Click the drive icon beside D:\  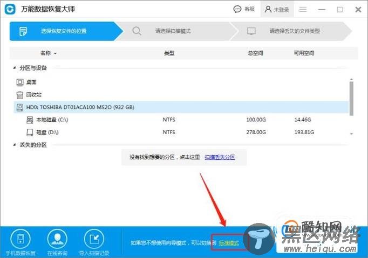click(30, 133)
